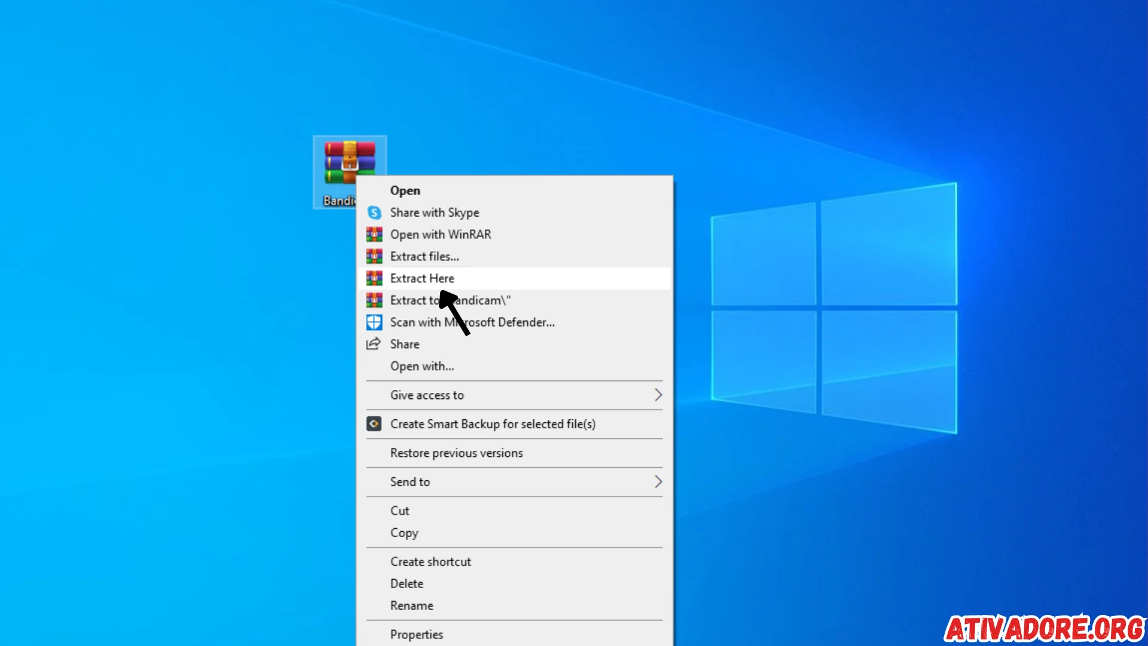Select Scan with Microsoft Defender option
1148x646 pixels.
tap(472, 322)
